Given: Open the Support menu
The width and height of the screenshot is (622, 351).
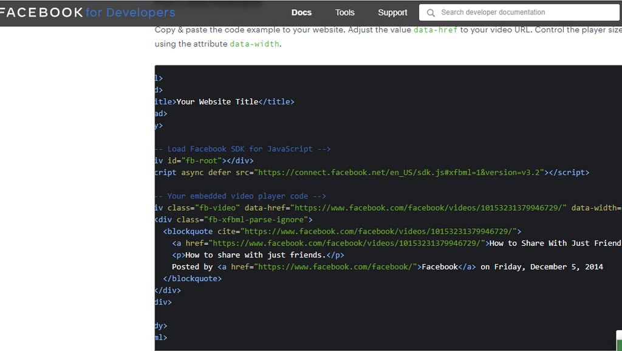Looking at the screenshot, I should tap(392, 13).
